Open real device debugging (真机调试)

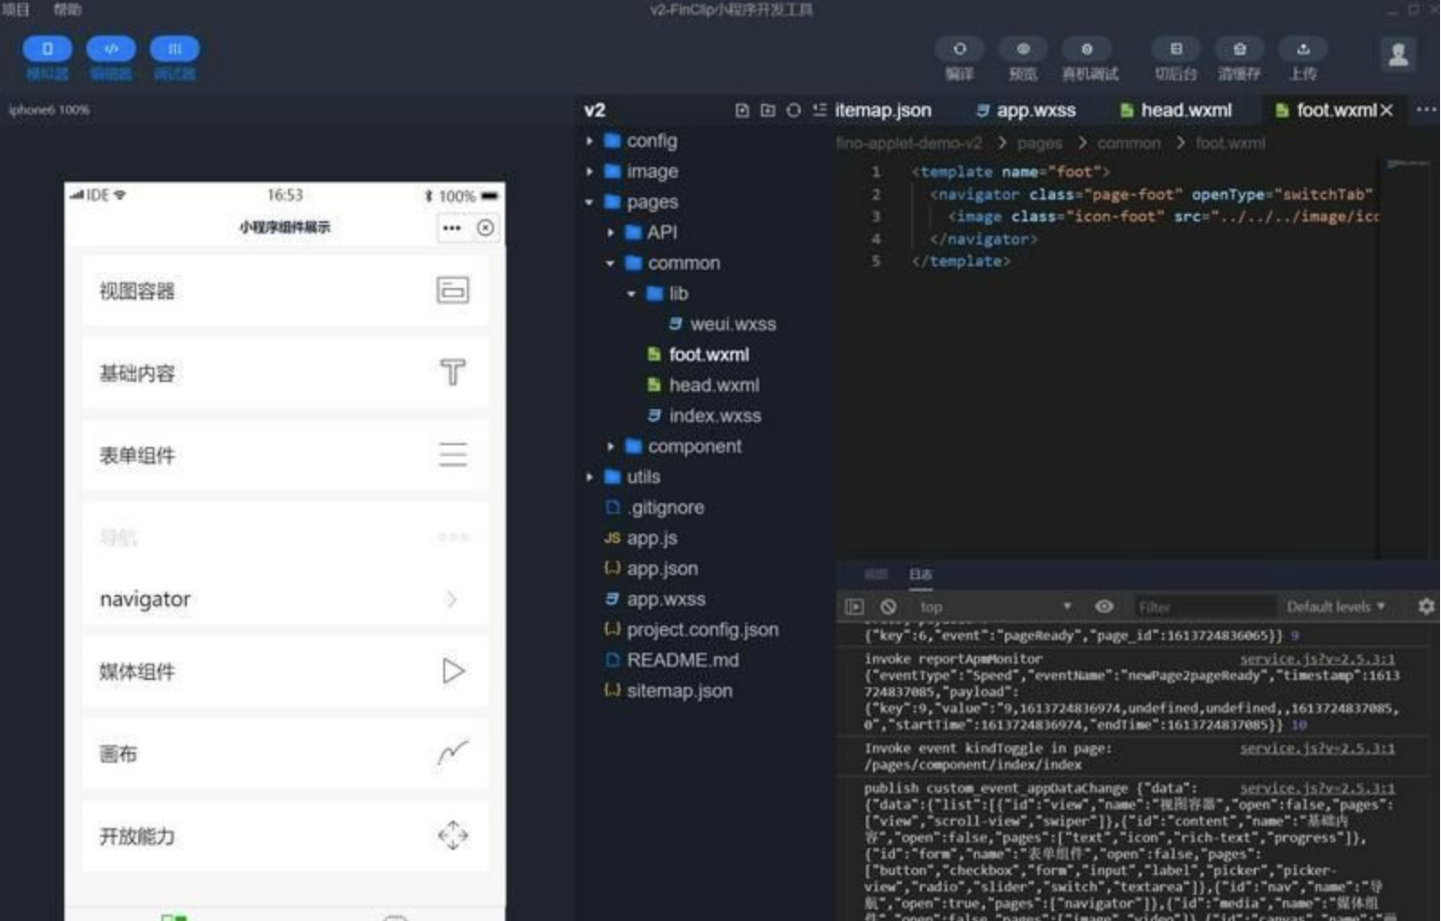(1087, 49)
